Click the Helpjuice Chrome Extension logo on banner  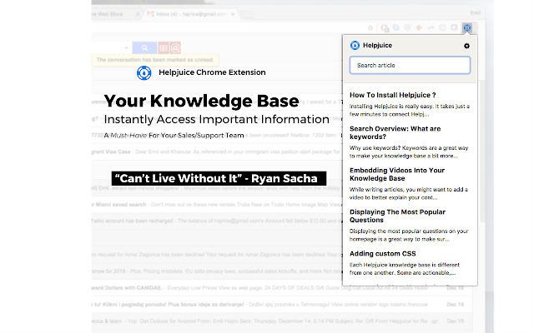point(145,73)
